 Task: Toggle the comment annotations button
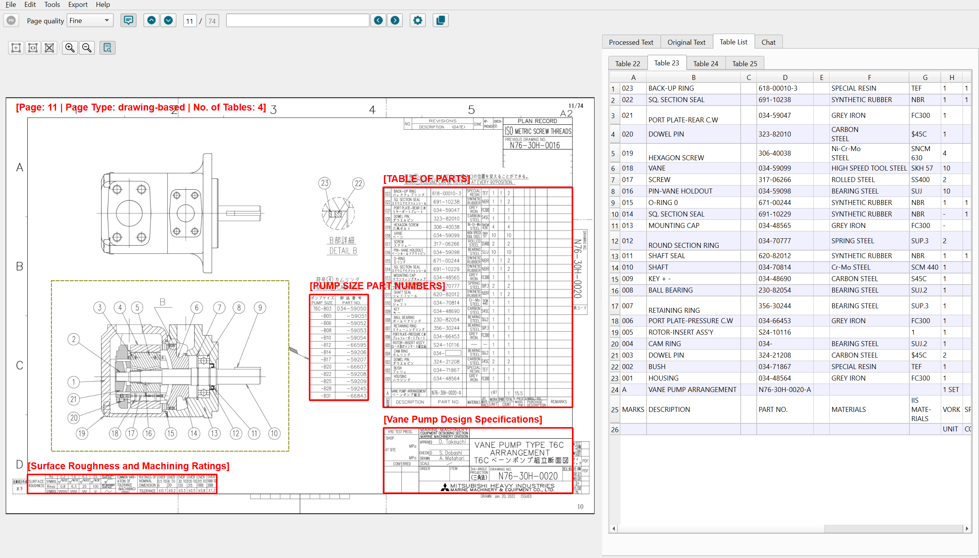129,20
